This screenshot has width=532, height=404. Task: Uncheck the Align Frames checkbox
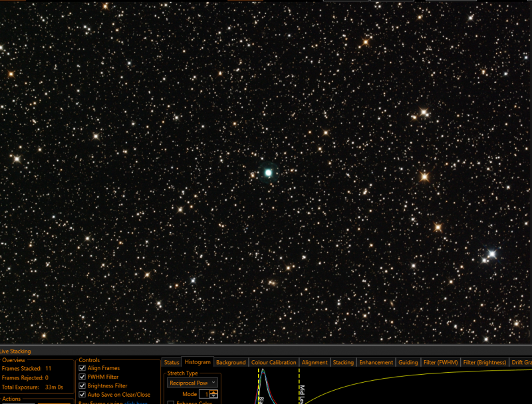click(x=82, y=367)
